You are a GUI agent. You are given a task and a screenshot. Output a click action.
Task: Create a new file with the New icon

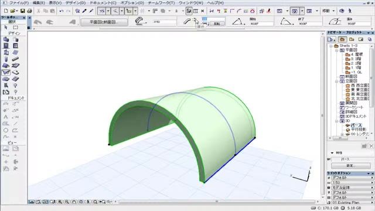6,11
